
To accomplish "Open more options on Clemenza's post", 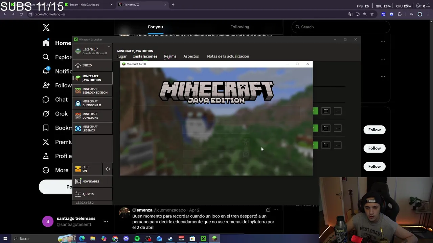I will click(x=276, y=210).
